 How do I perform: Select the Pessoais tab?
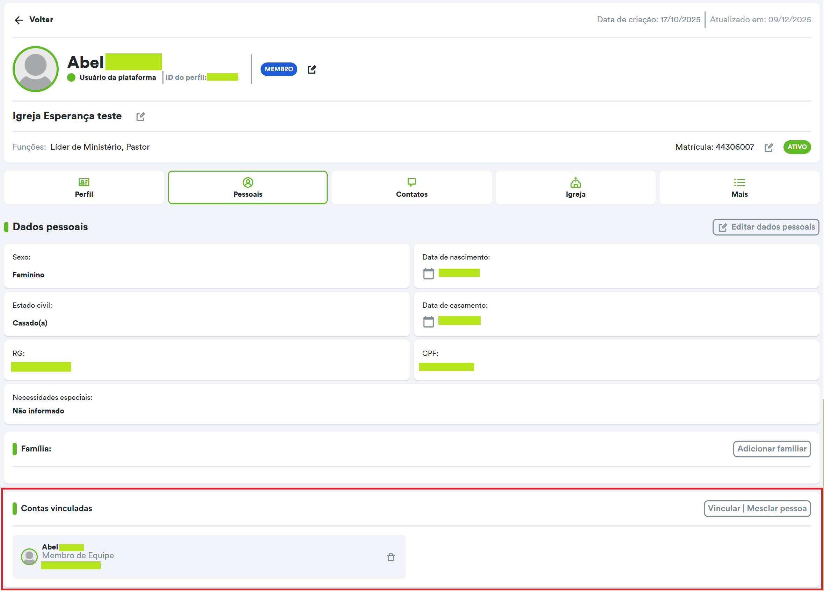[x=248, y=188]
